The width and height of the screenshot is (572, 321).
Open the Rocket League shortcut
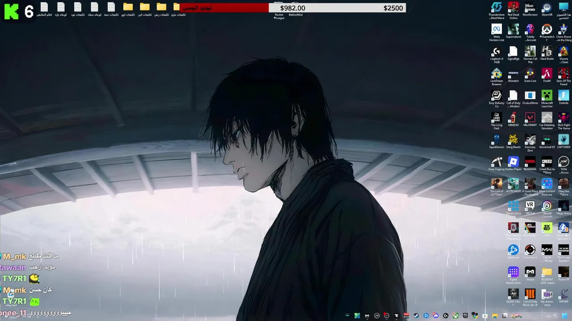pyautogui.click(x=279, y=16)
